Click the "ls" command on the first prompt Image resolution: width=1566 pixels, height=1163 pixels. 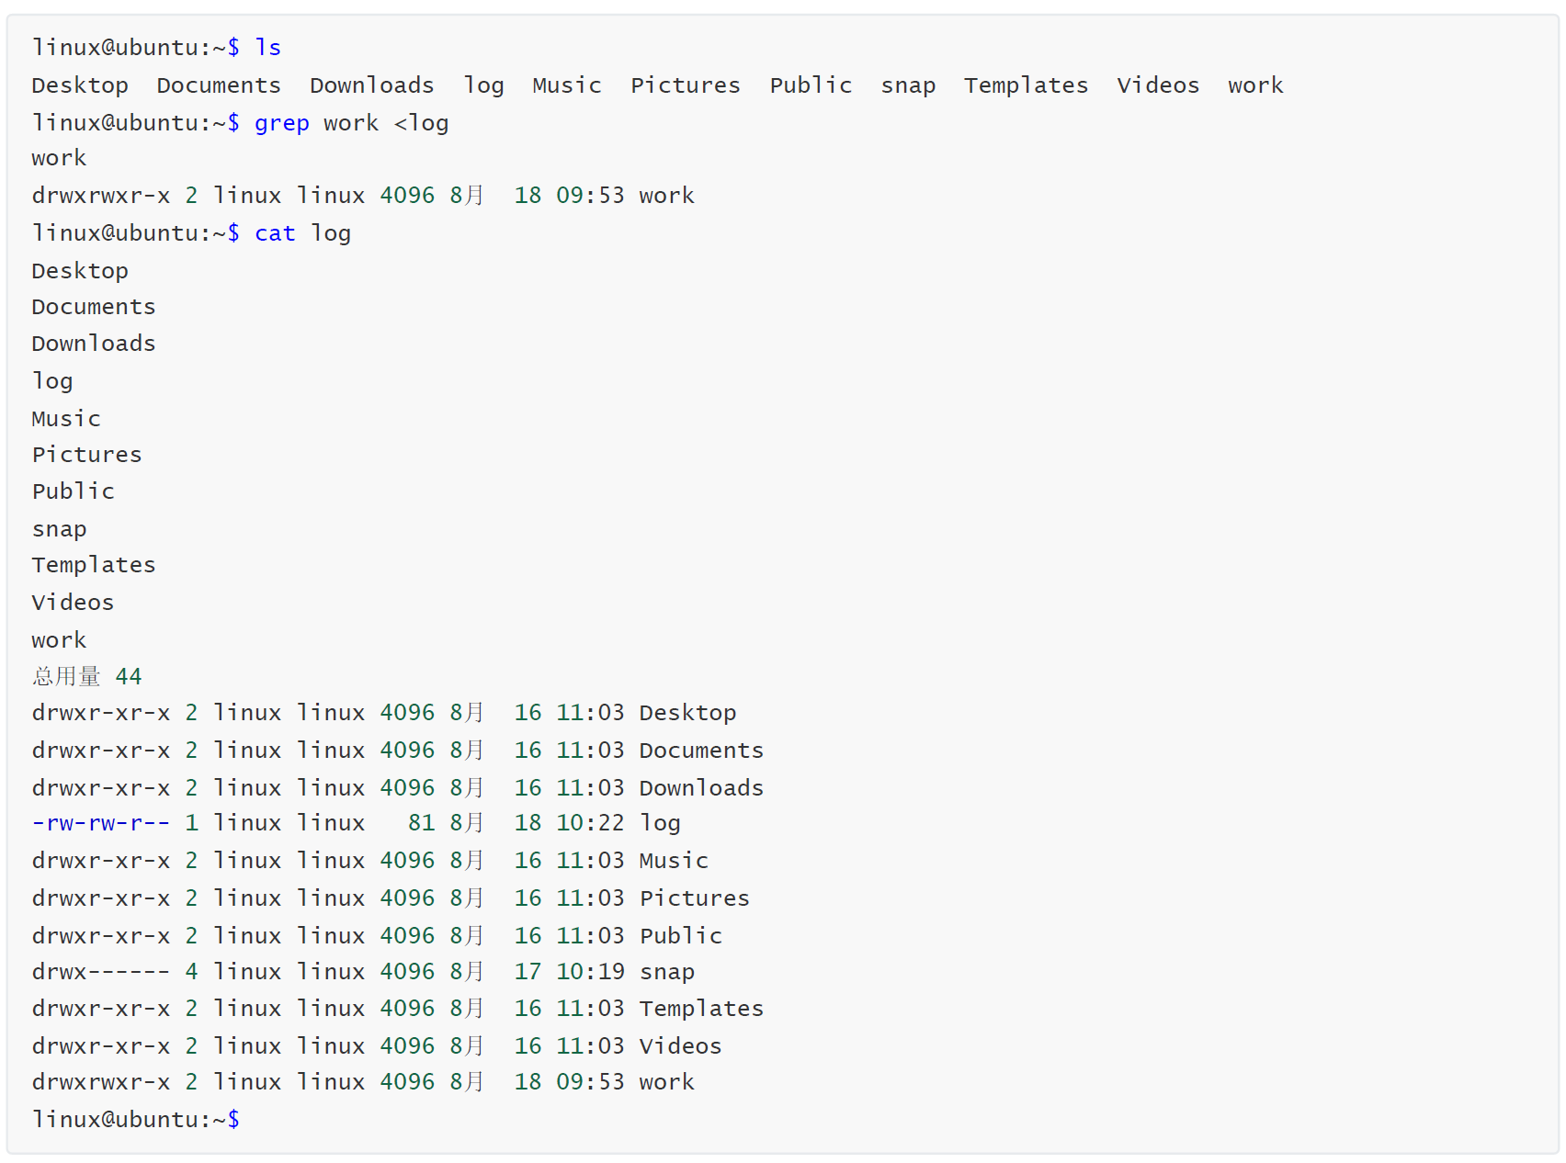(268, 48)
